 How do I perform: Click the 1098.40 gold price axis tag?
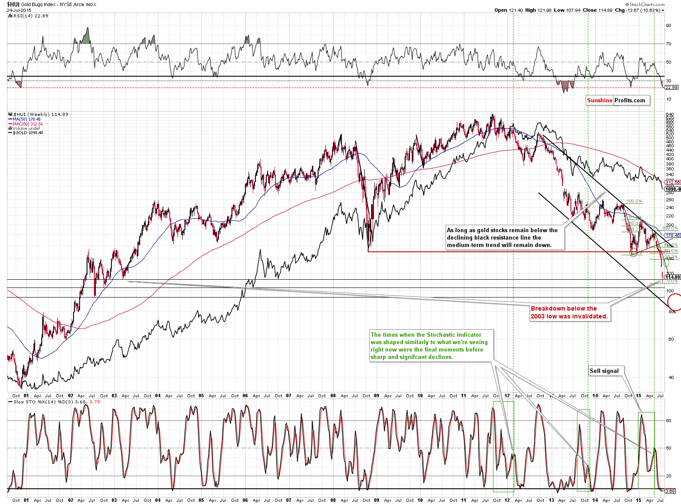[673, 189]
